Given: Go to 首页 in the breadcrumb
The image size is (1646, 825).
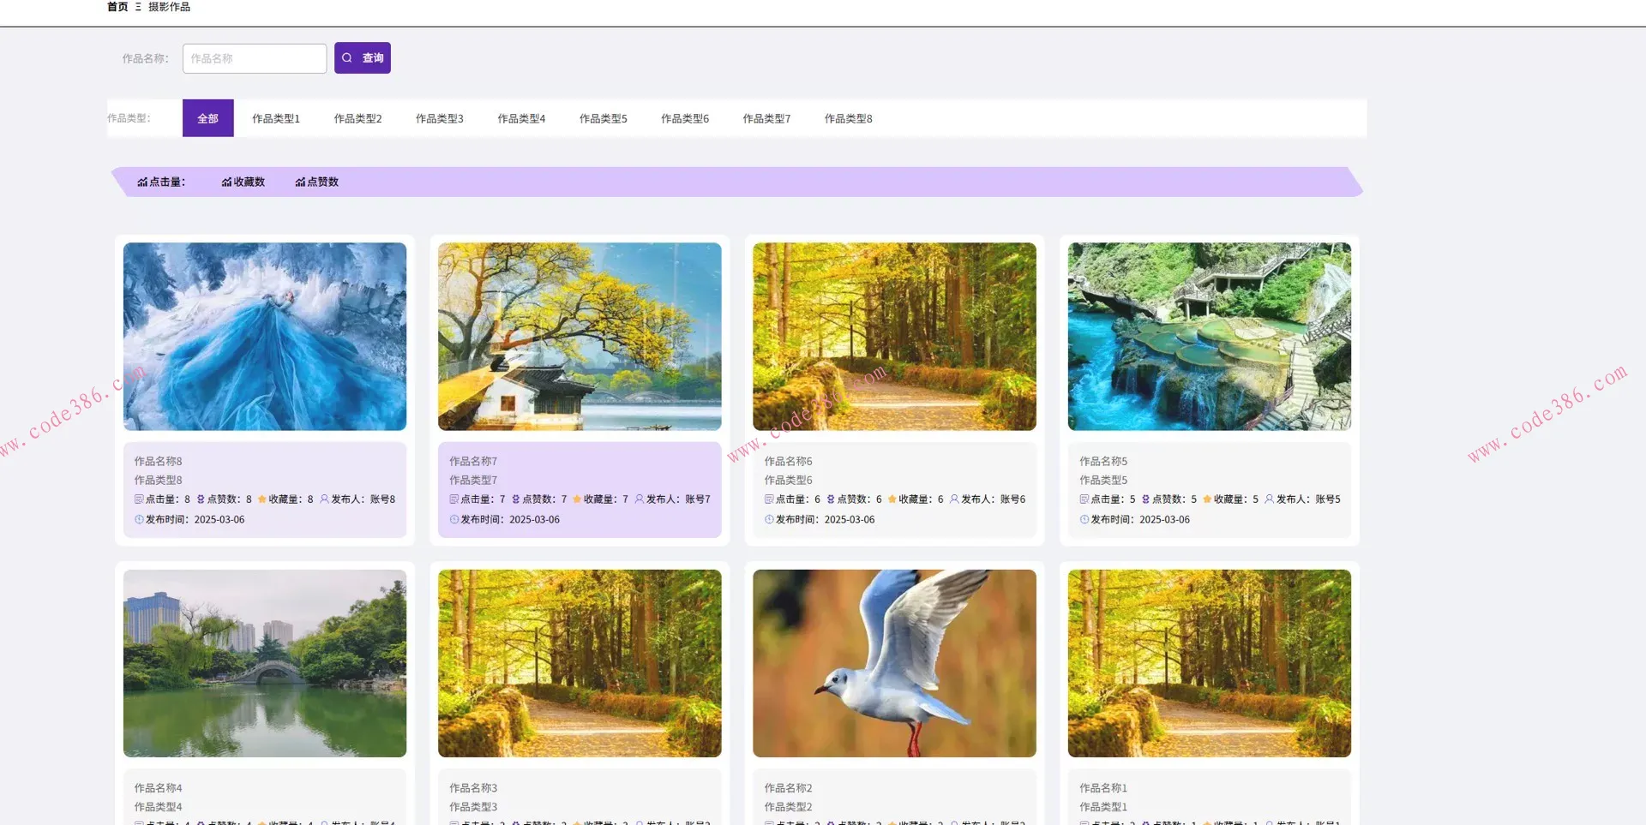Looking at the screenshot, I should 117,7.
